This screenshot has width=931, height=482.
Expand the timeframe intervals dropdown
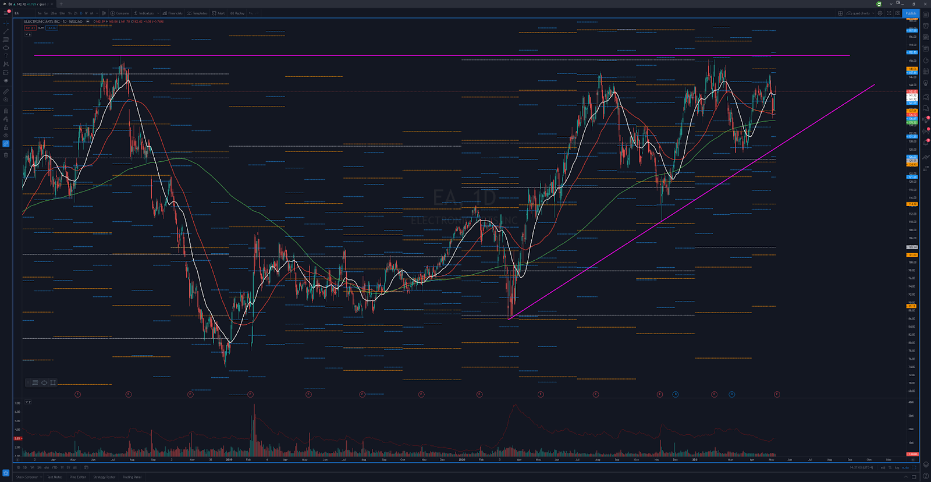(x=97, y=13)
